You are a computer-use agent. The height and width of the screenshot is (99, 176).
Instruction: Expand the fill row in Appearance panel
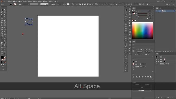tap(158, 62)
